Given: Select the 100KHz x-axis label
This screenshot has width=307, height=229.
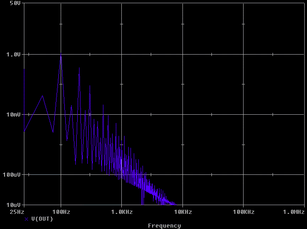Looking at the screenshot, I should (243, 212).
